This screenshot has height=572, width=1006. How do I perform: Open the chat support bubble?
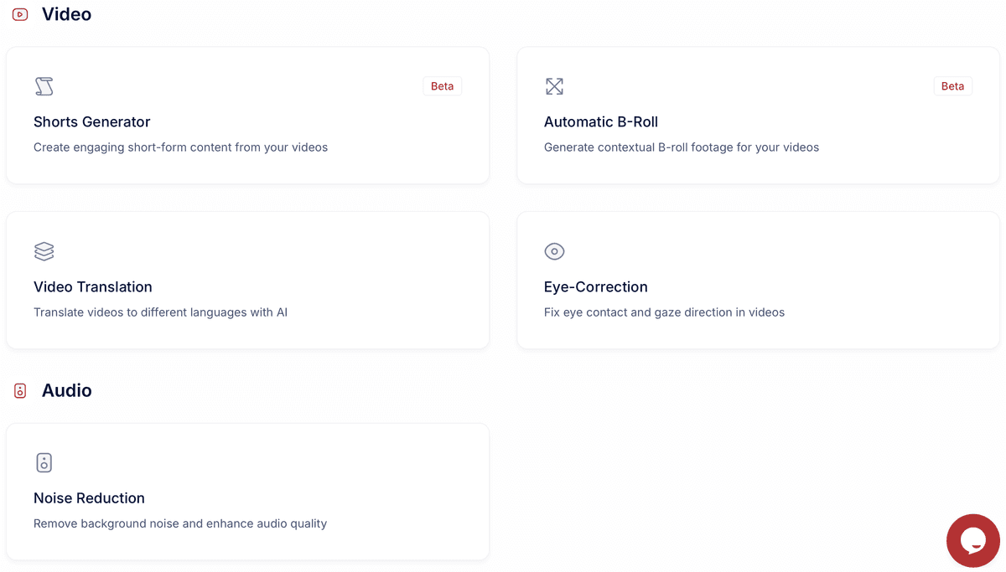point(972,540)
